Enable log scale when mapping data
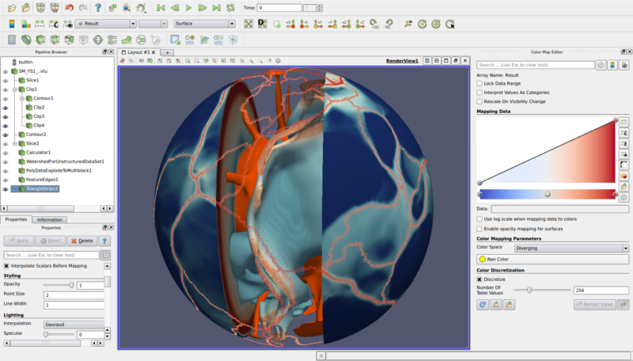Viewport: 633px width, 361px height. click(479, 218)
